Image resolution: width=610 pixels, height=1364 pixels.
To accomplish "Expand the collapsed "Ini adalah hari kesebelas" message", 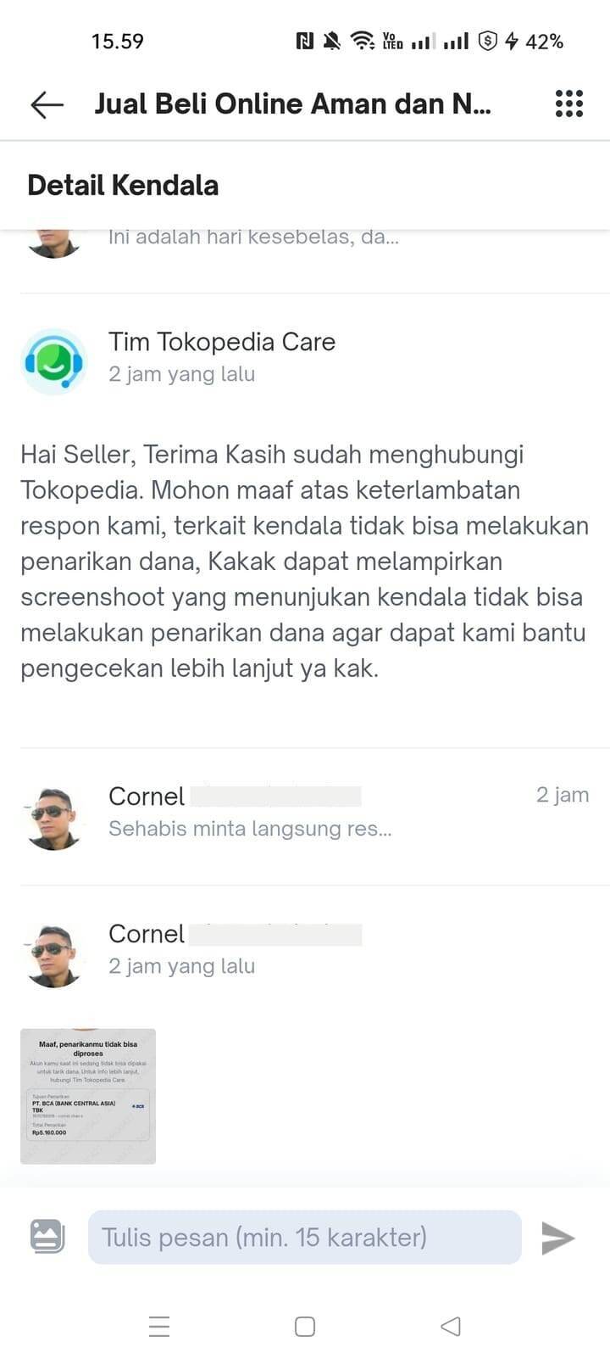I will tap(253, 237).
